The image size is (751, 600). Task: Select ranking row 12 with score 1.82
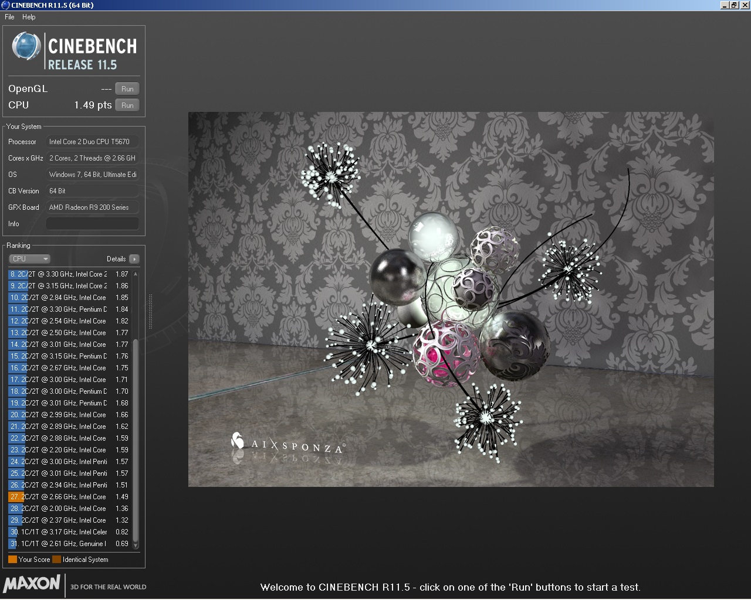pos(69,321)
